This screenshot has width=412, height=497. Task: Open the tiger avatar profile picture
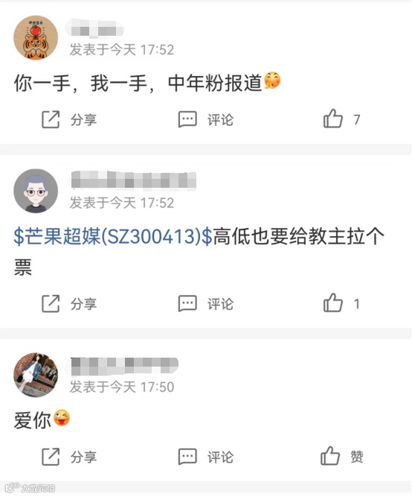(36, 38)
